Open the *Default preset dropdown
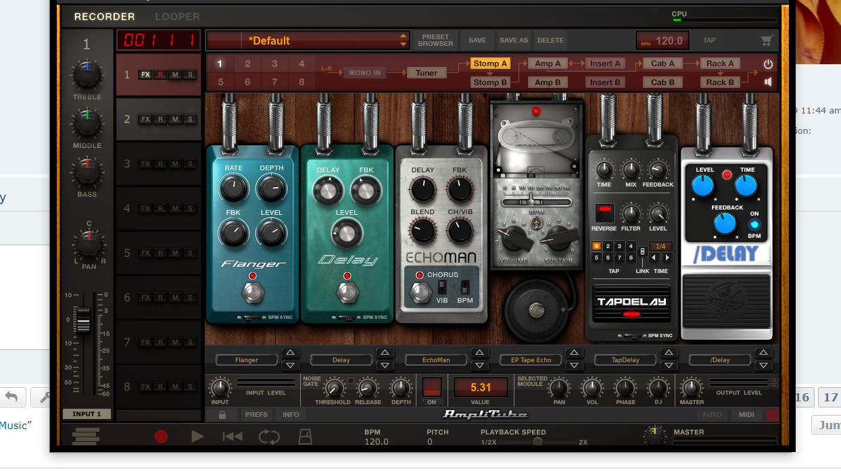841x473 pixels. (404, 41)
